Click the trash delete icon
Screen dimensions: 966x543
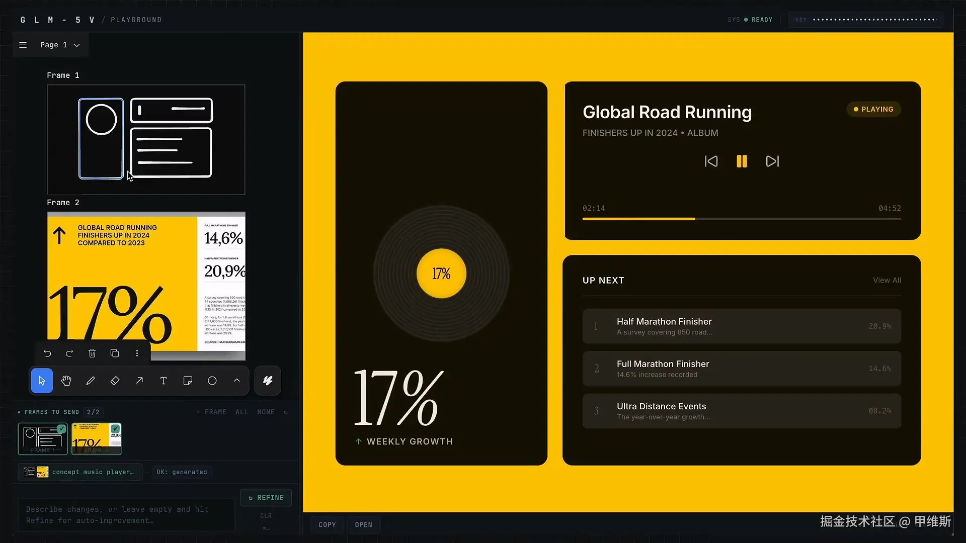pos(92,353)
